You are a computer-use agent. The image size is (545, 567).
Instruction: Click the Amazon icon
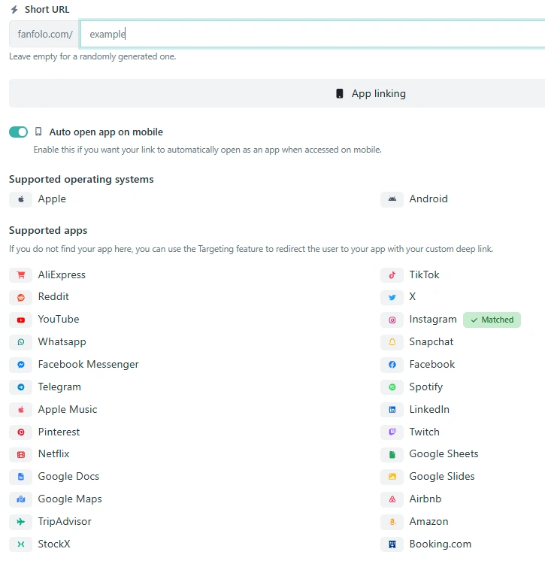pyautogui.click(x=392, y=522)
